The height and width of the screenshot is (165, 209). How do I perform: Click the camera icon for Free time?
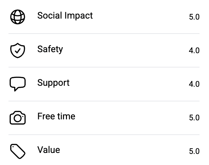18,118
